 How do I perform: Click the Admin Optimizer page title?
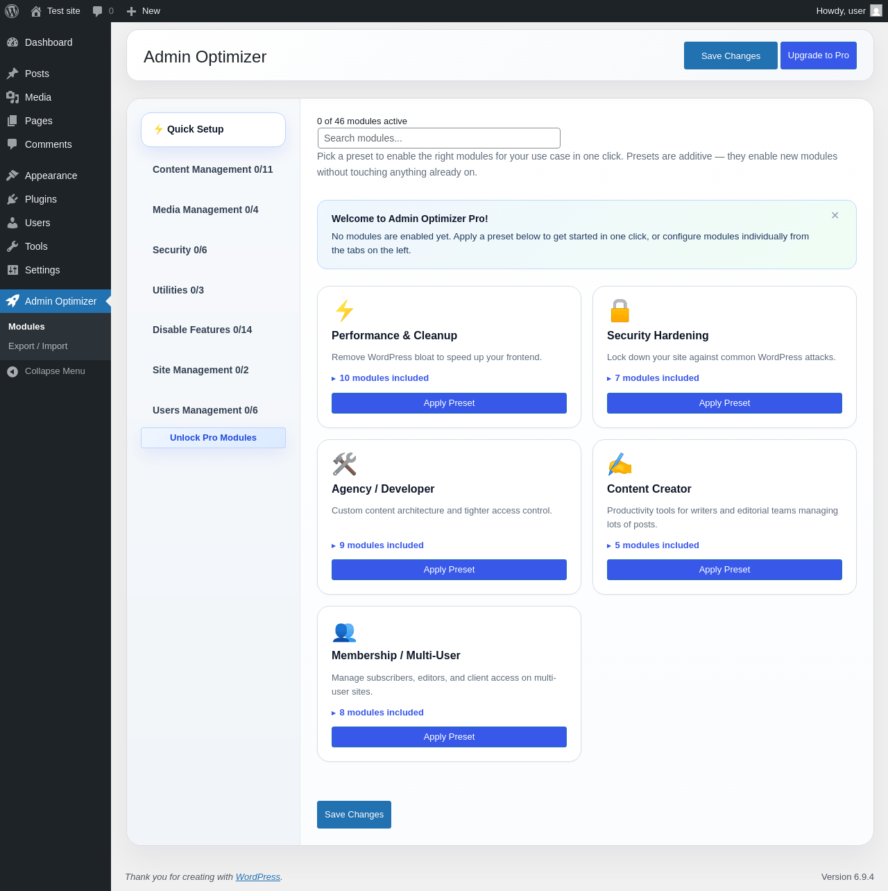(x=205, y=57)
